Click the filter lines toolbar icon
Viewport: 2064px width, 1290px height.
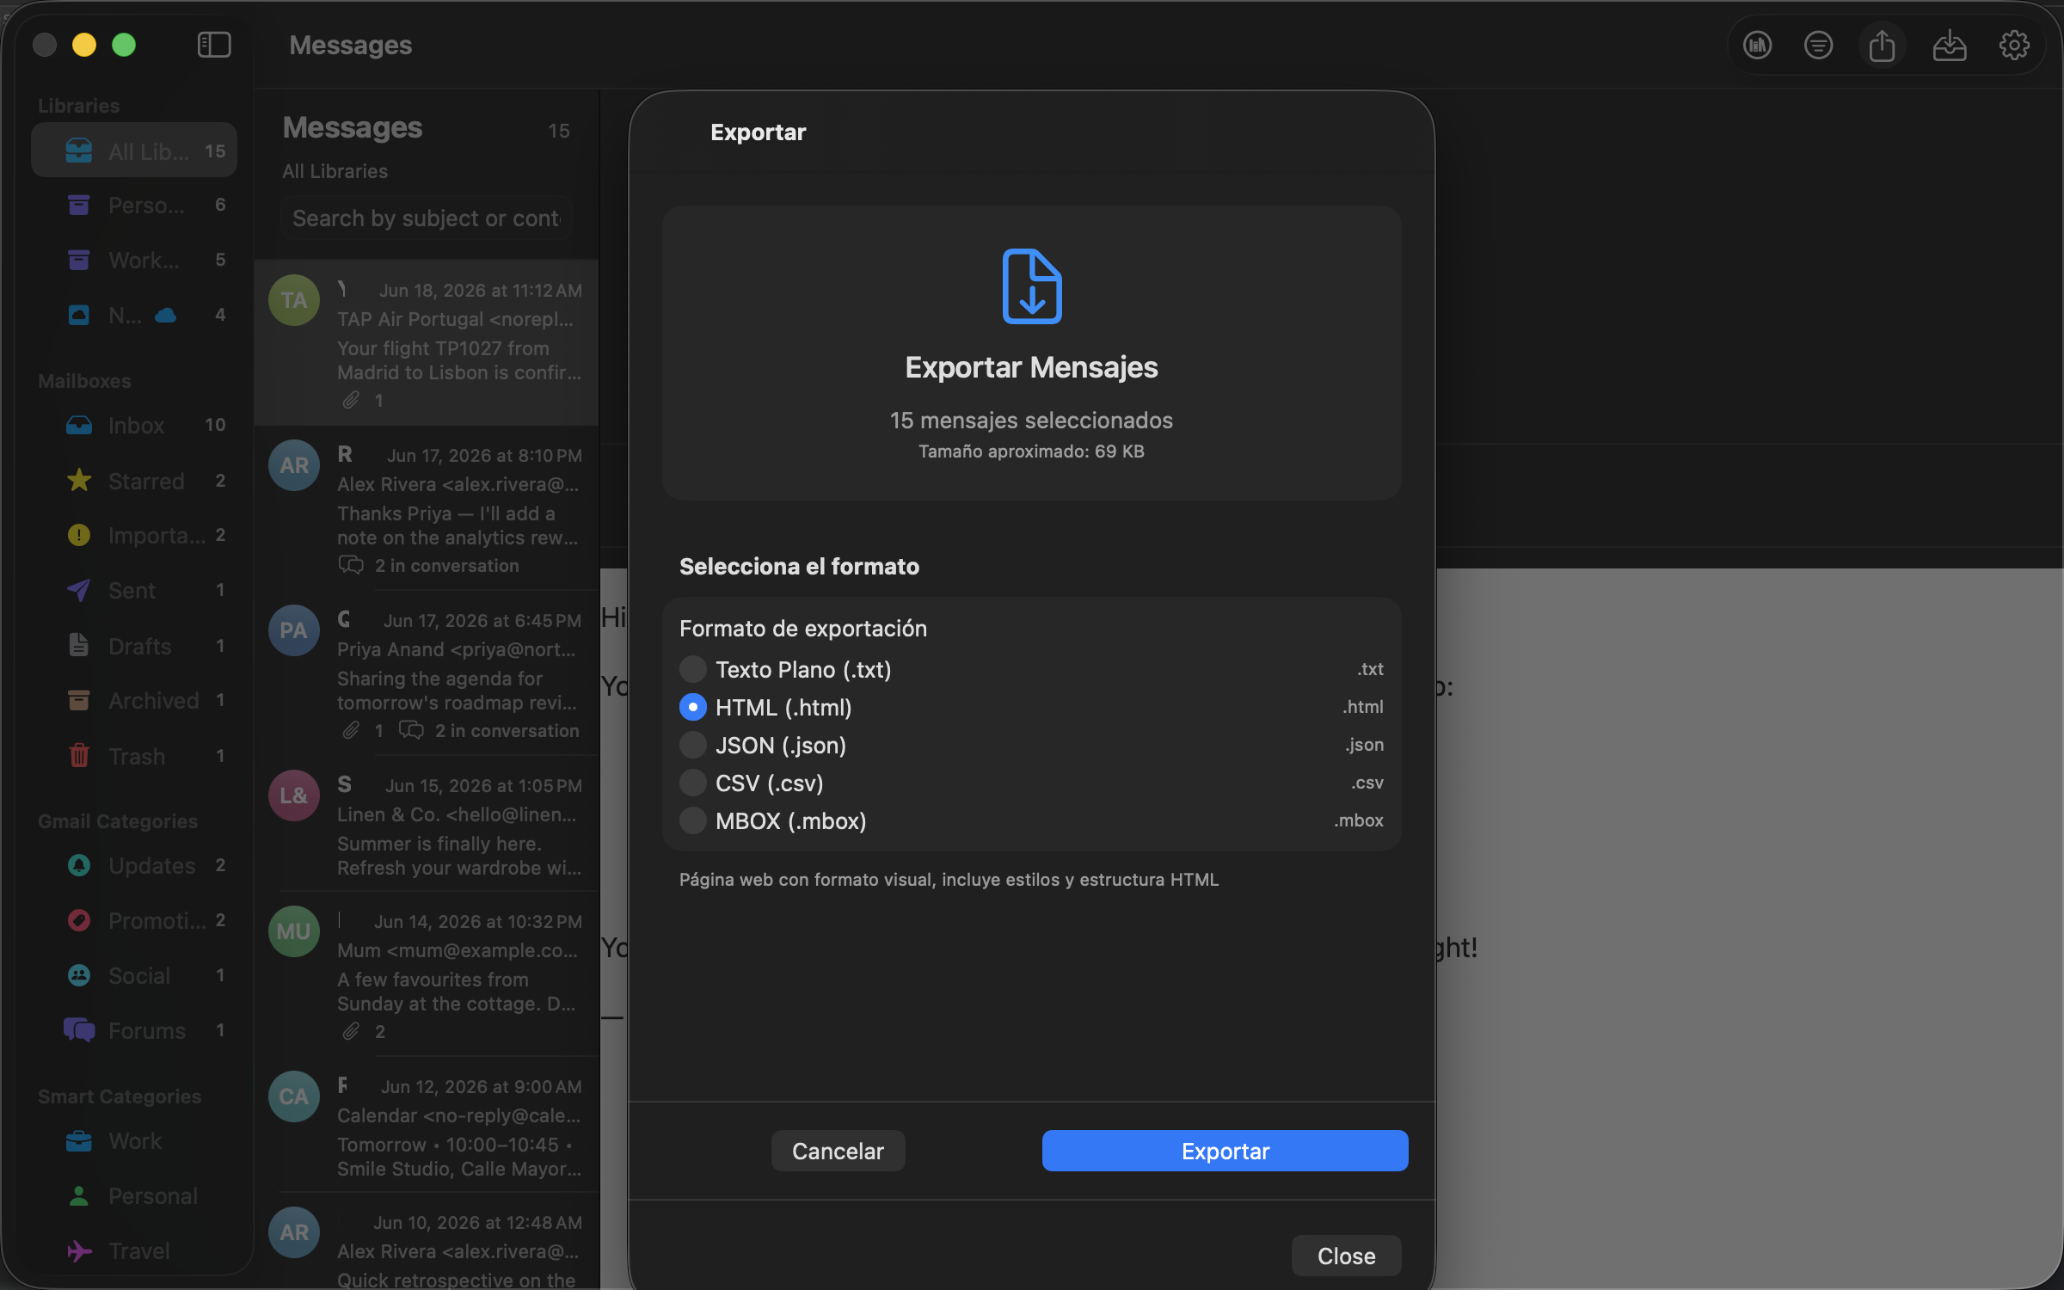[1818, 45]
